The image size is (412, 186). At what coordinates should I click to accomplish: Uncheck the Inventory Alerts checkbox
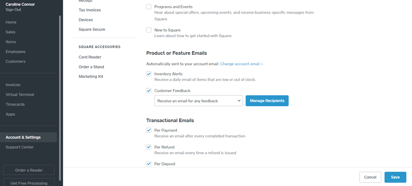(149, 74)
